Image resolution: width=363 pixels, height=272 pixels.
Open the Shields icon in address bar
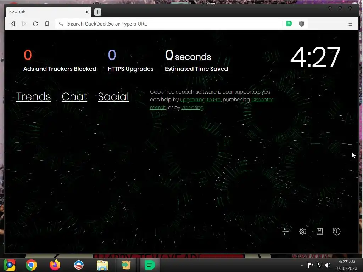(x=301, y=24)
